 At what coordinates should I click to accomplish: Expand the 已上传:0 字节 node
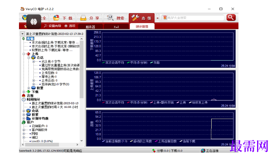[33, 61]
